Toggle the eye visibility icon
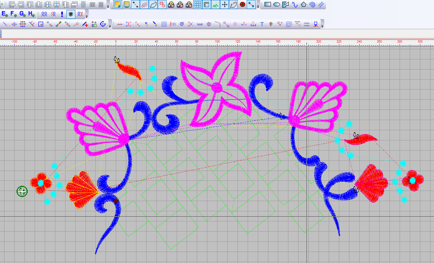434x263 pixels. tap(71, 14)
